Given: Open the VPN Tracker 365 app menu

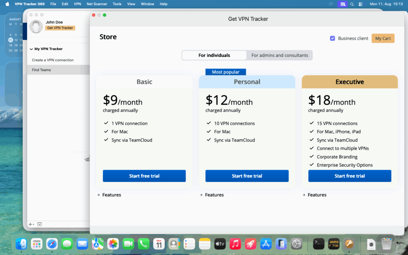Looking at the screenshot, I should (x=29, y=4).
